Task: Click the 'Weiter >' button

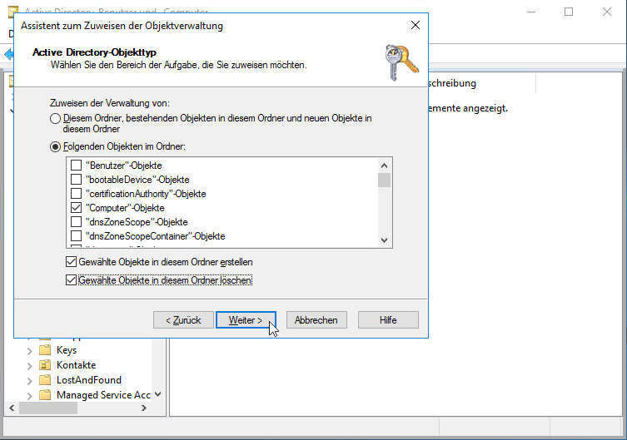Action: pos(246,320)
